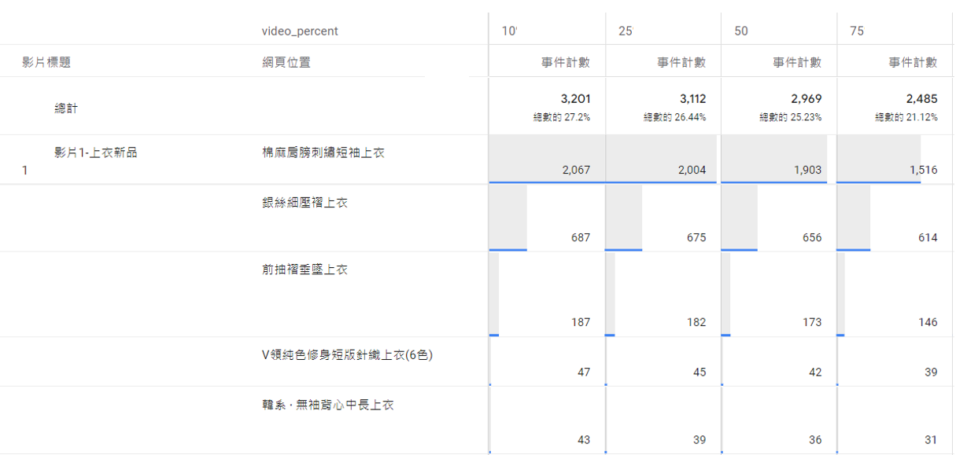This screenshot has width=956, height=455.
Task: Select the 75 video percent column header
Action: [857, 31]
